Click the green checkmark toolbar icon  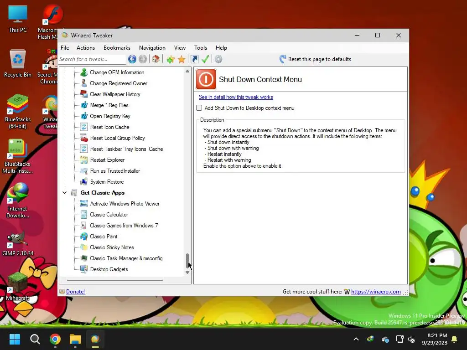205,59
